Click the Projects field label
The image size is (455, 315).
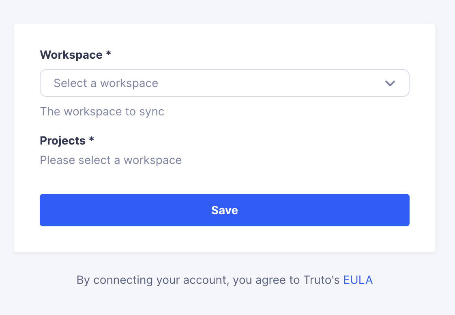[x=63, y=140]
